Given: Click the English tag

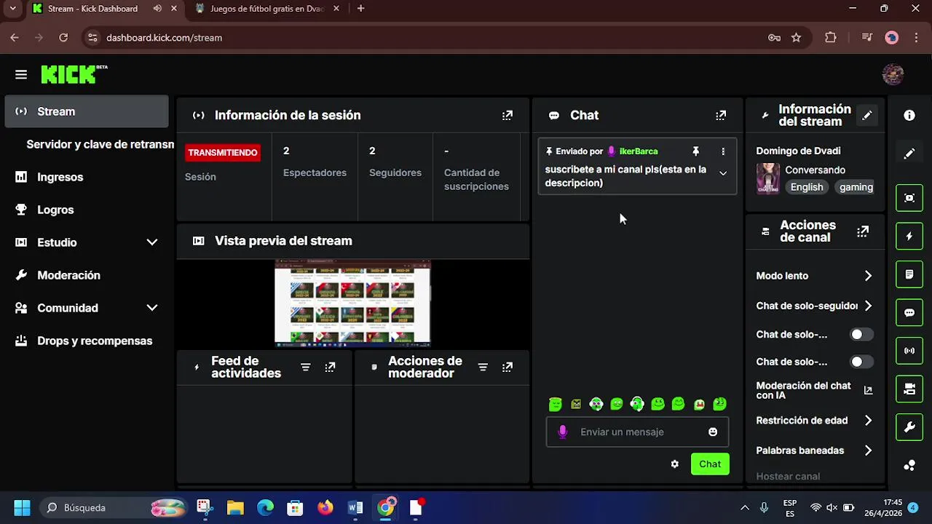Looking at the screenshot, I should (x=807, y=187).
